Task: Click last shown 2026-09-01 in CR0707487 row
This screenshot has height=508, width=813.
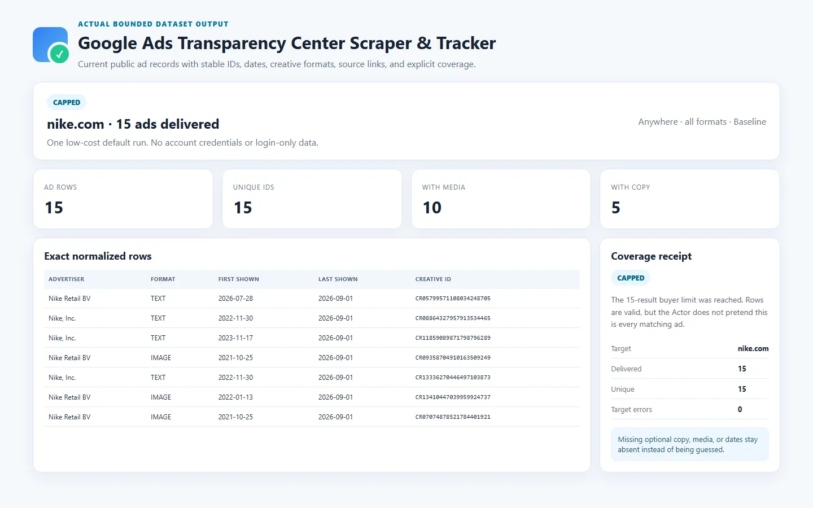Action: (335, 417)
